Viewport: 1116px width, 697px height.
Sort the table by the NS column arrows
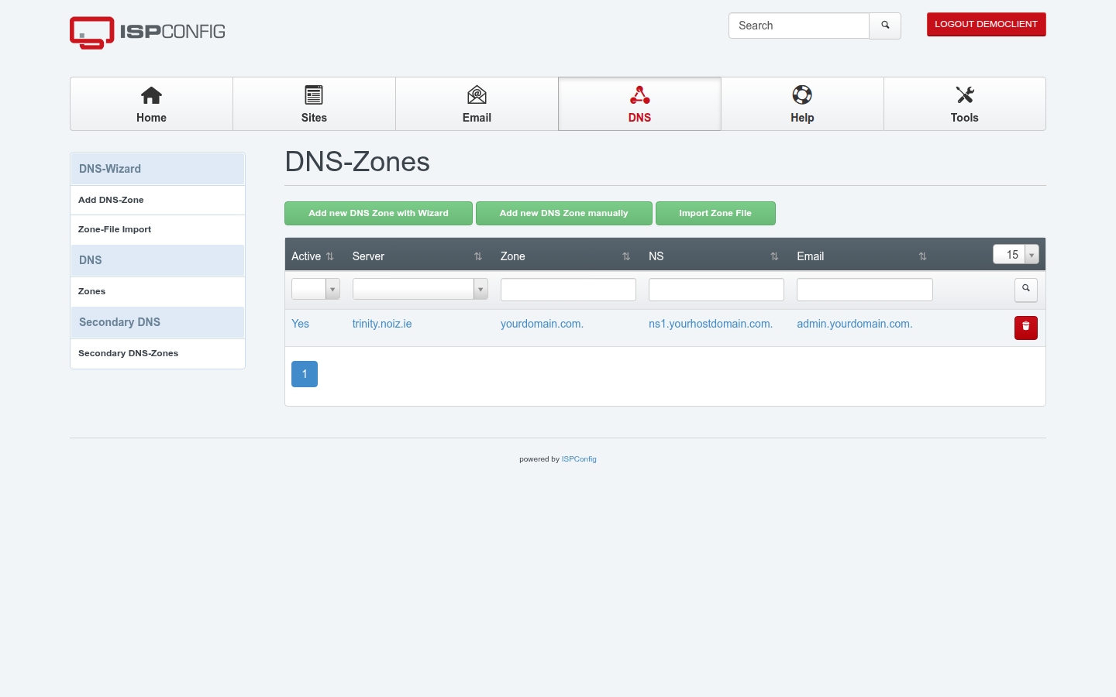pyautogui.click(x=774, y=256)
